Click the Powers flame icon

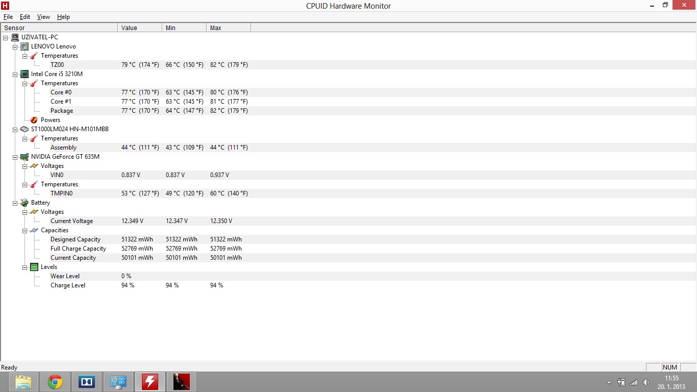pyautogui.click(x=34, y=120)
